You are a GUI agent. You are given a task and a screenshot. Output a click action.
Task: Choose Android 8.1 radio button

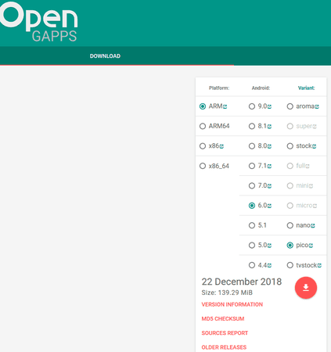(252, 126)
